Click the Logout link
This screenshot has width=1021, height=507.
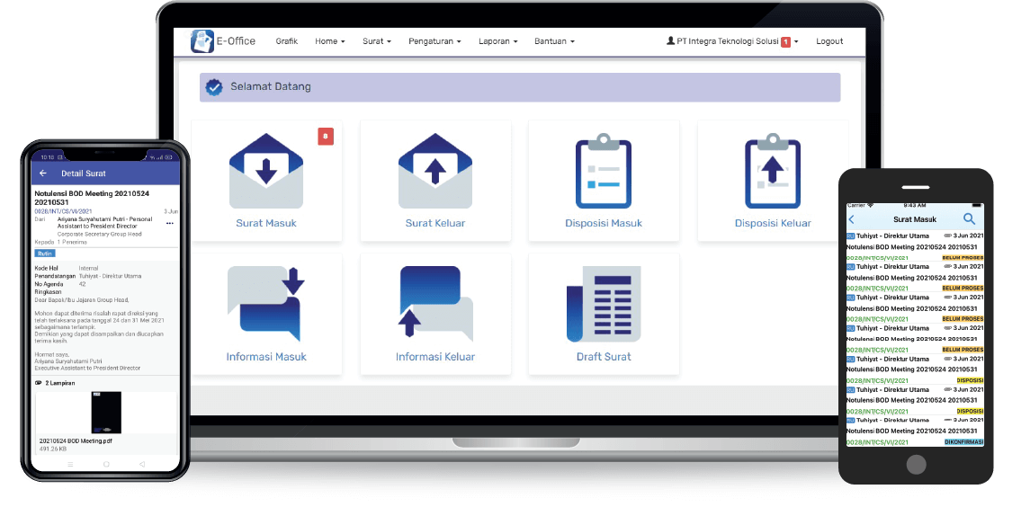click(x=828, y=41)
